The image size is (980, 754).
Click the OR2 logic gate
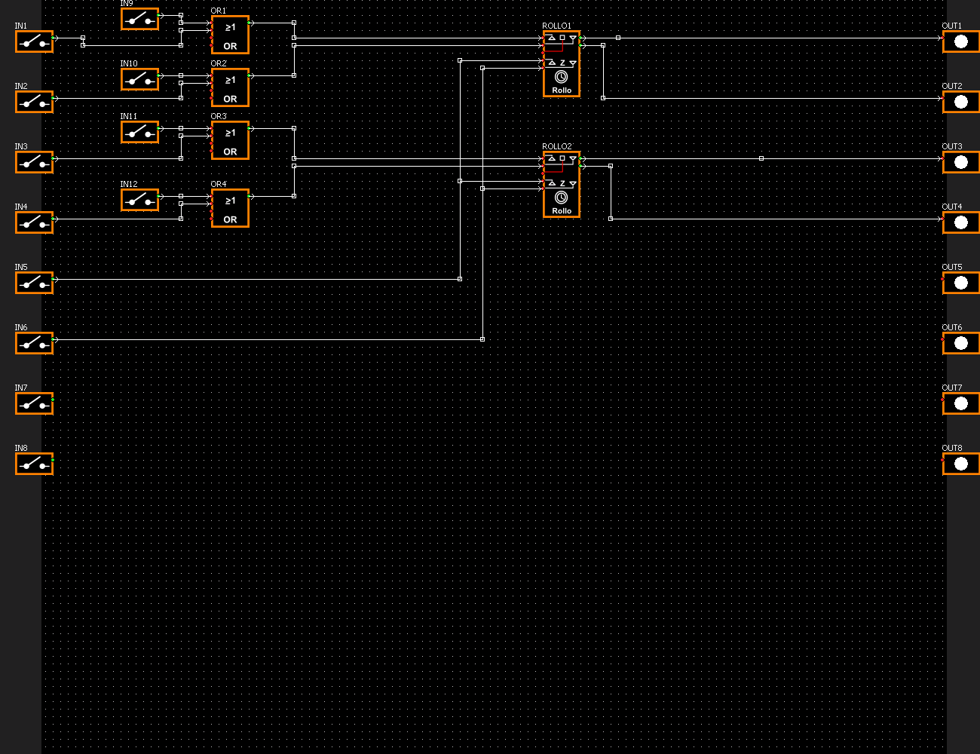230,88
